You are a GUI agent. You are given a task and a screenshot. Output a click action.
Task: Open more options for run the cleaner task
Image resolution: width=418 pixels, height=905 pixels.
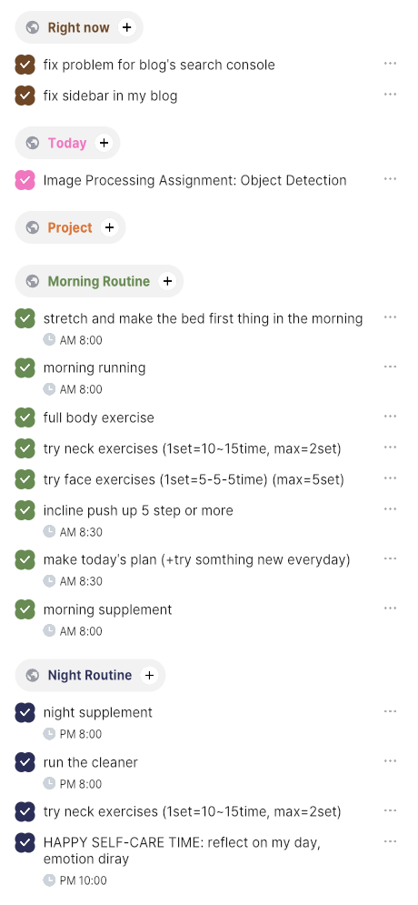(x=391, y=761)
